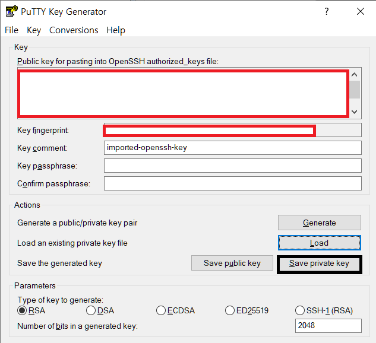
Task: Select the ECDSA key type
Action: tap(176, 310)
